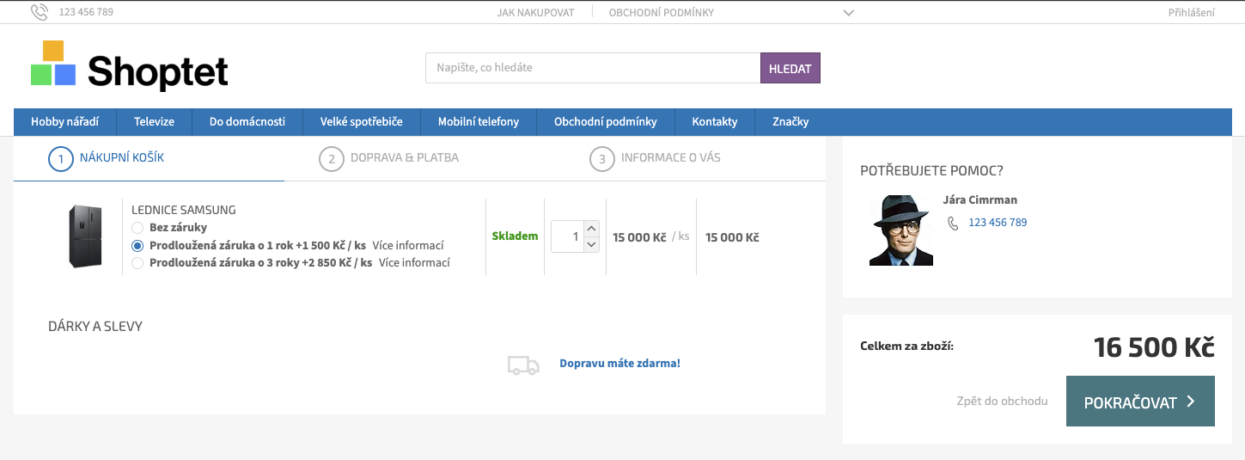The height and width of the screenshot is (460, 1245).
Task: Click the phone icon in top bar
Action: (40, 12)
